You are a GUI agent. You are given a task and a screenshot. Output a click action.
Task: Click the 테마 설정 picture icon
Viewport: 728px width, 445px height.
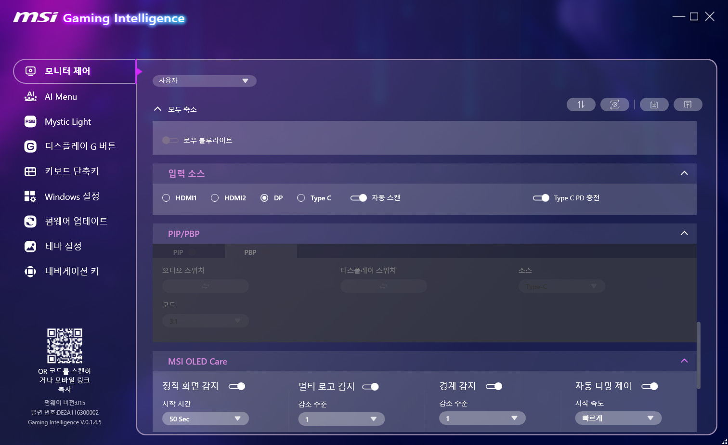[x=30, y=247]
